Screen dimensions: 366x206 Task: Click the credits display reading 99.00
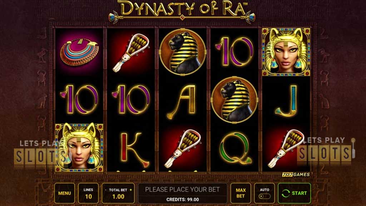[x=183, y=200]
